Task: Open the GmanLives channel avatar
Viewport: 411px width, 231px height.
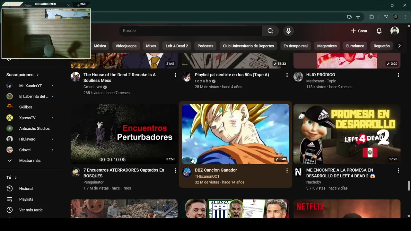Action: pos(75,77)
